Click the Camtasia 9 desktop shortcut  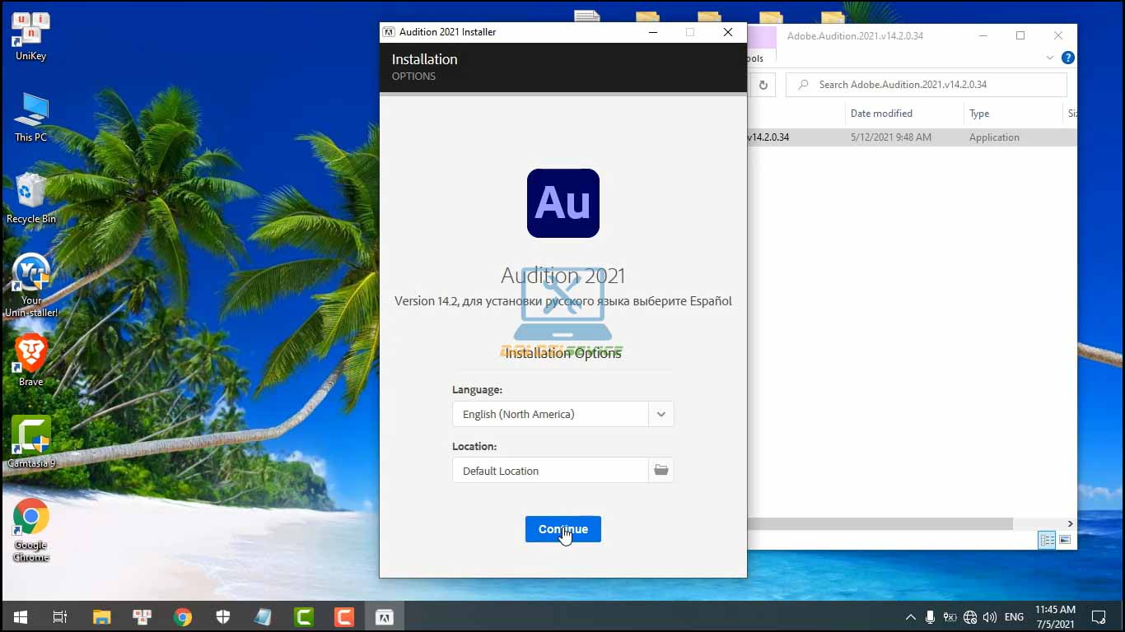pyautogui.click(x=31, y=442)
